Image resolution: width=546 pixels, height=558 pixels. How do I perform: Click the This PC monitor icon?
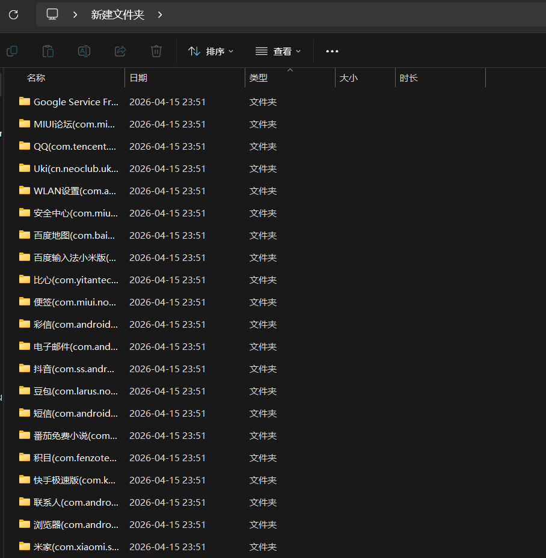point(52,14)
